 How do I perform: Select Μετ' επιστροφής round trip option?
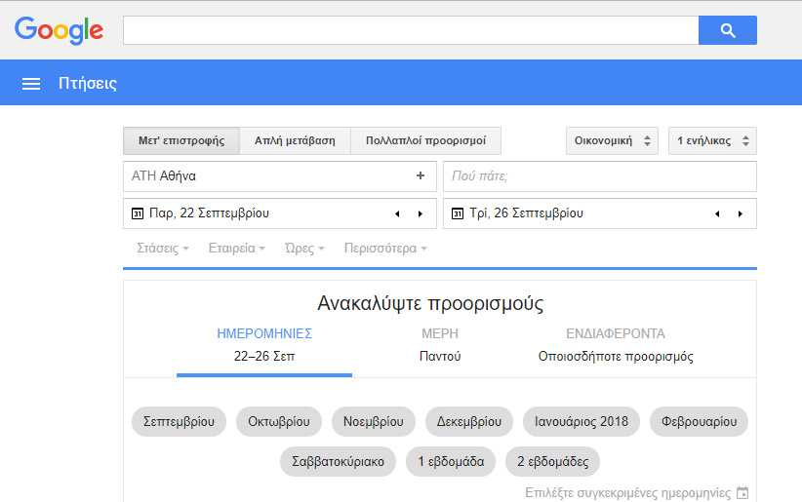(181, 140)
